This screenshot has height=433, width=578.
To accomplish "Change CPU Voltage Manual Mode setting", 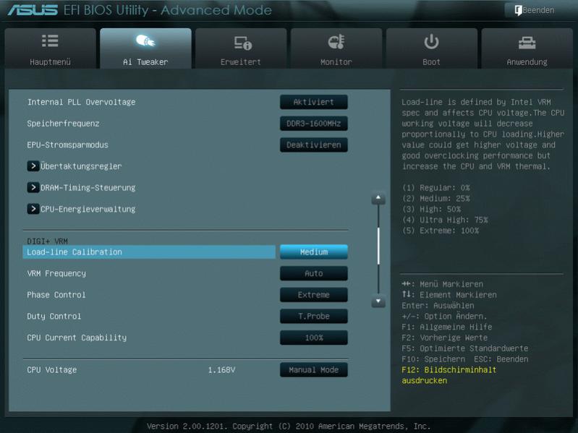I will click(x=314, y=369).
